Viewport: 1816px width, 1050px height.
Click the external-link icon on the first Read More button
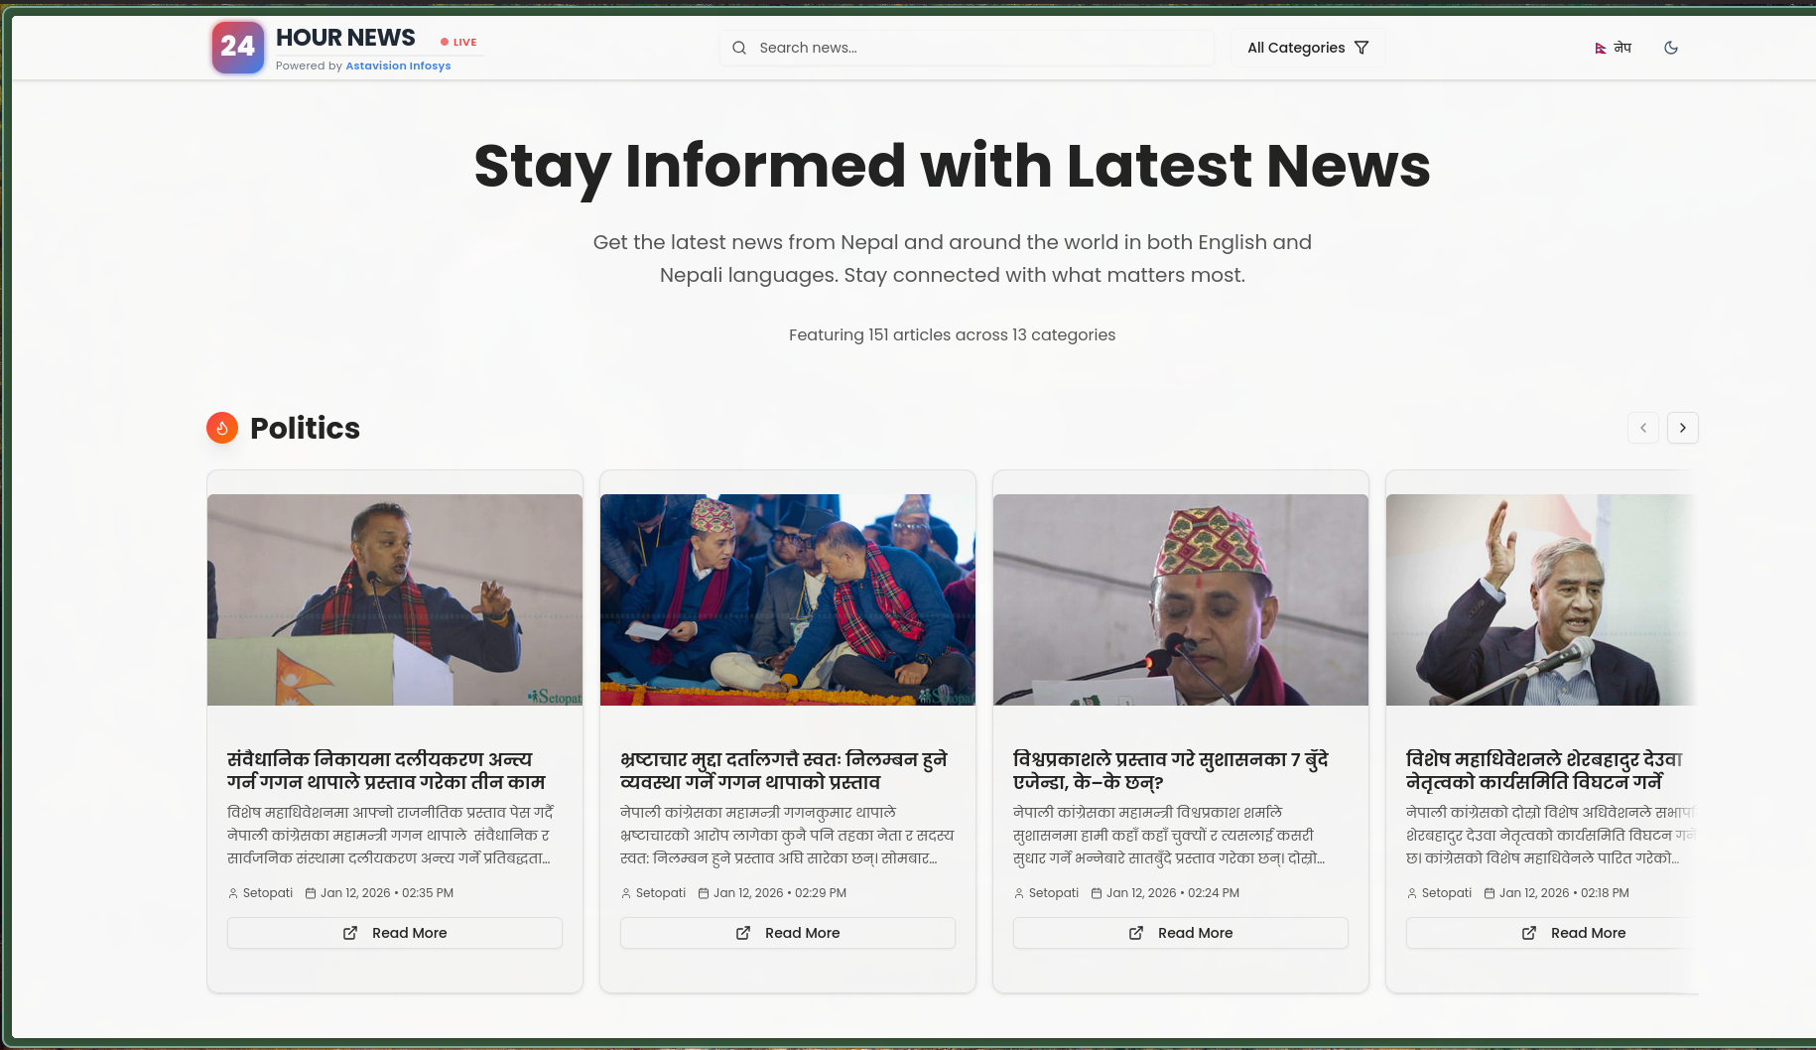350,933
